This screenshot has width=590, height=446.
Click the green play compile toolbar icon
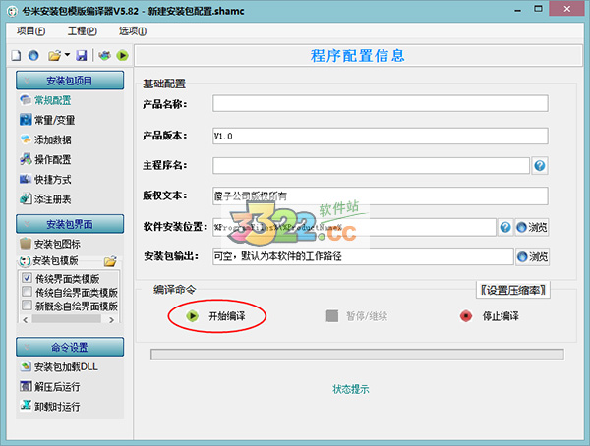[122, 56]
